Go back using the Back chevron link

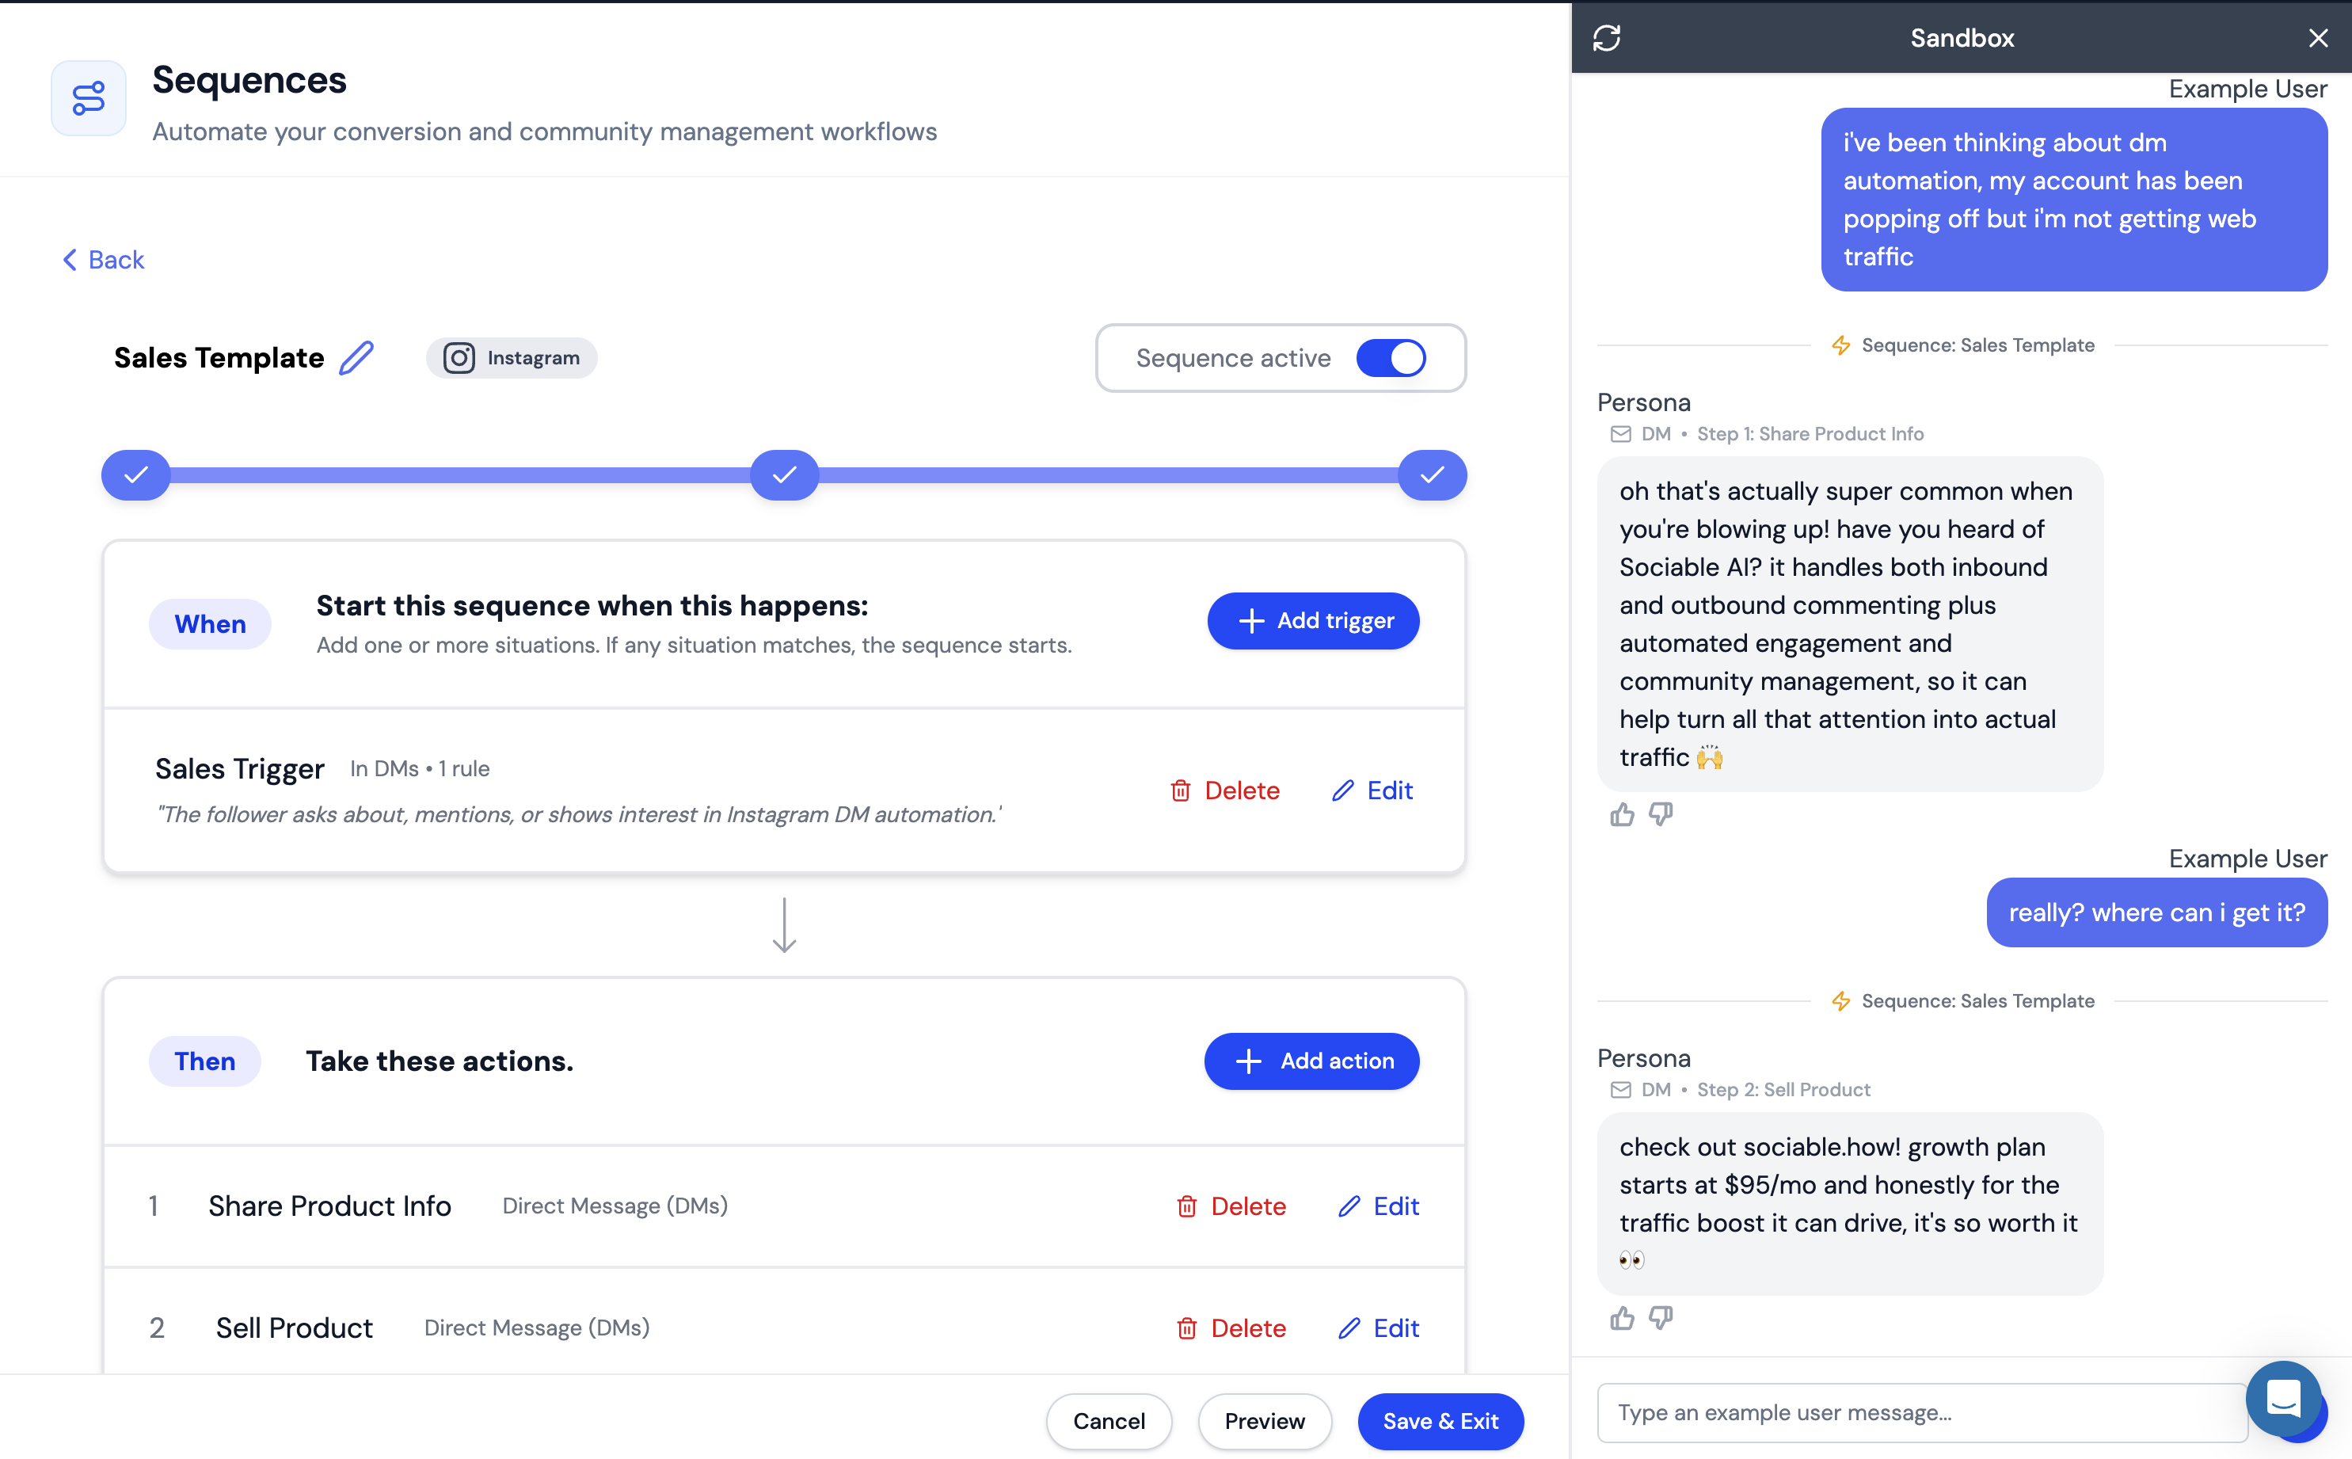tap(103, 260)
